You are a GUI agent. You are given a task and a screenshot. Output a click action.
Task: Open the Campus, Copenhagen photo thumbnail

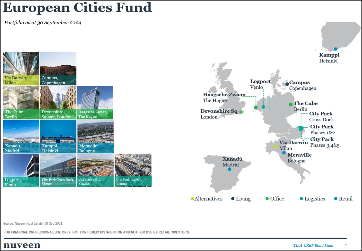tap(58, 69)
